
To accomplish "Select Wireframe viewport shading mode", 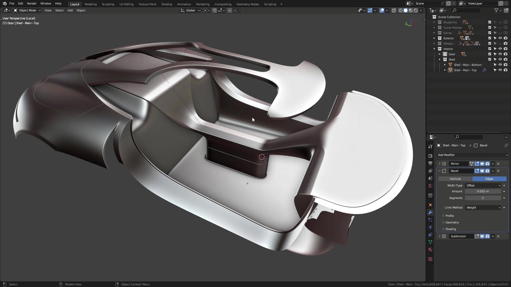I will tap(401, 10).
